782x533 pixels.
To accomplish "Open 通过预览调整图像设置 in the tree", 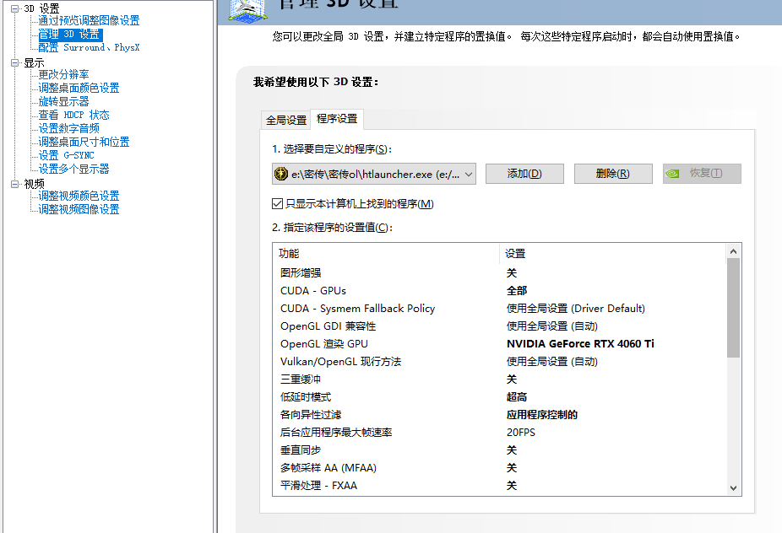I will click(x=89, y=20).
